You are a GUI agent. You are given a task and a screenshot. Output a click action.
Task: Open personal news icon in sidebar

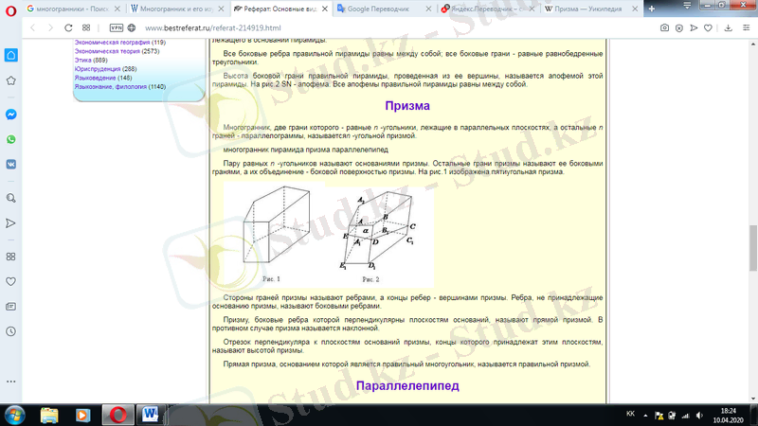click(10, 306)
